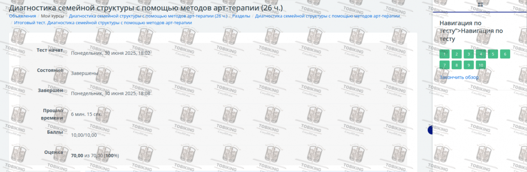
Task: Click finish date 'Понедельник, 30 июня 2025, 18:08'
Action: 110,93
